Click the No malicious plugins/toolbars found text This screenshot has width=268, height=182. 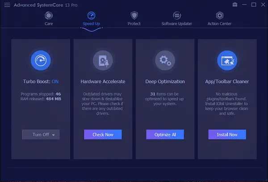pyautogui.click(x=227, y=104)
